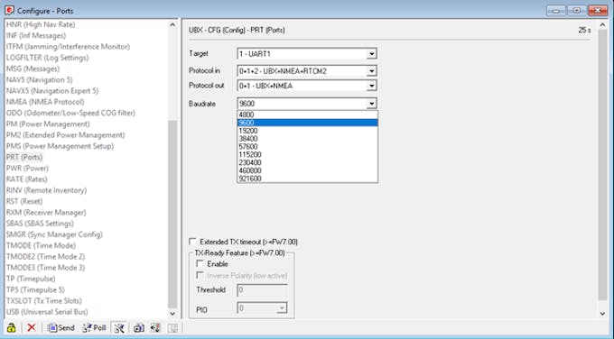Click the Poll button in bottom toolbar

click(x=95, y=327)
